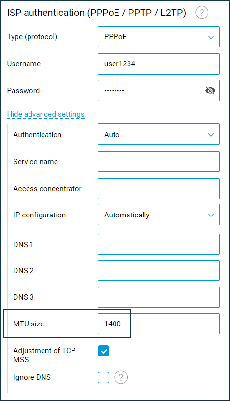Enable the Ignore DNS checkbox
This screenshot has width=230, height=401.
[x=103, y=377]
